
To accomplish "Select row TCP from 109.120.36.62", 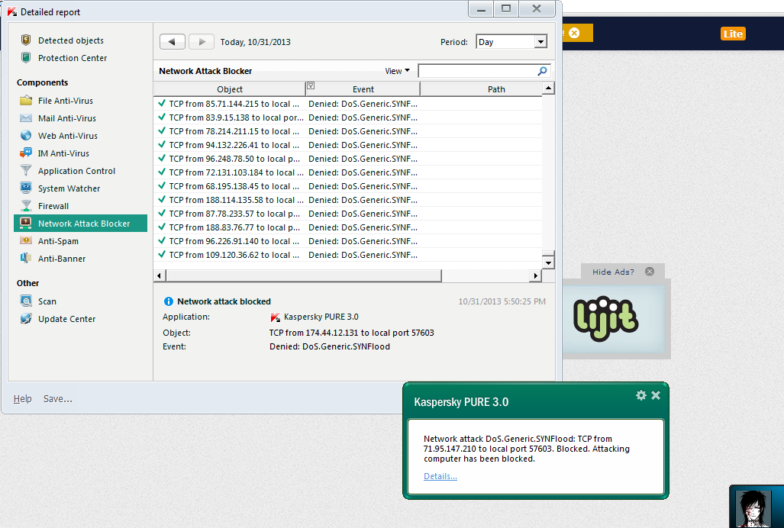I will 348,255.
